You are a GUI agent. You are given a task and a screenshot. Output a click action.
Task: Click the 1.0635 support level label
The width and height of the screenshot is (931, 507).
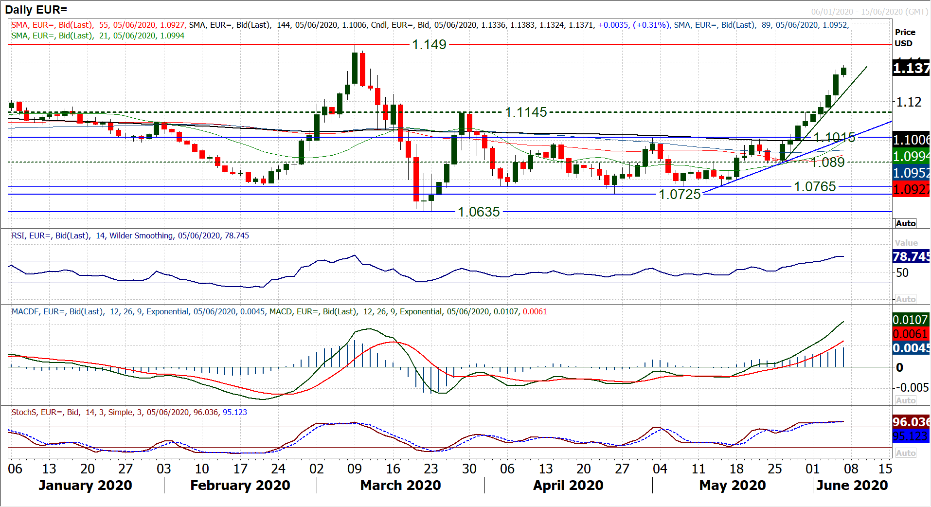point(479,212)
